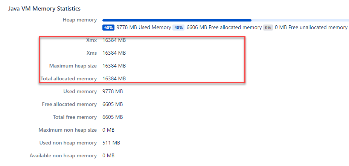Click the Heap memory label
Image resolution: width=349 pixels, height=166 pixels.
[80, 20]
